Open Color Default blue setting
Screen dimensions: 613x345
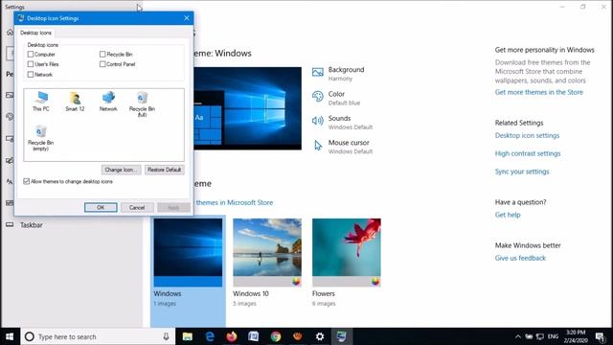point(336,98)
